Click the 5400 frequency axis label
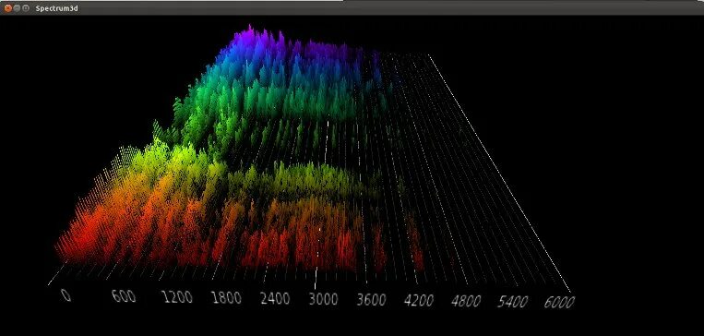The width and height of the screenshot is (704, 336). click(513, 302)
